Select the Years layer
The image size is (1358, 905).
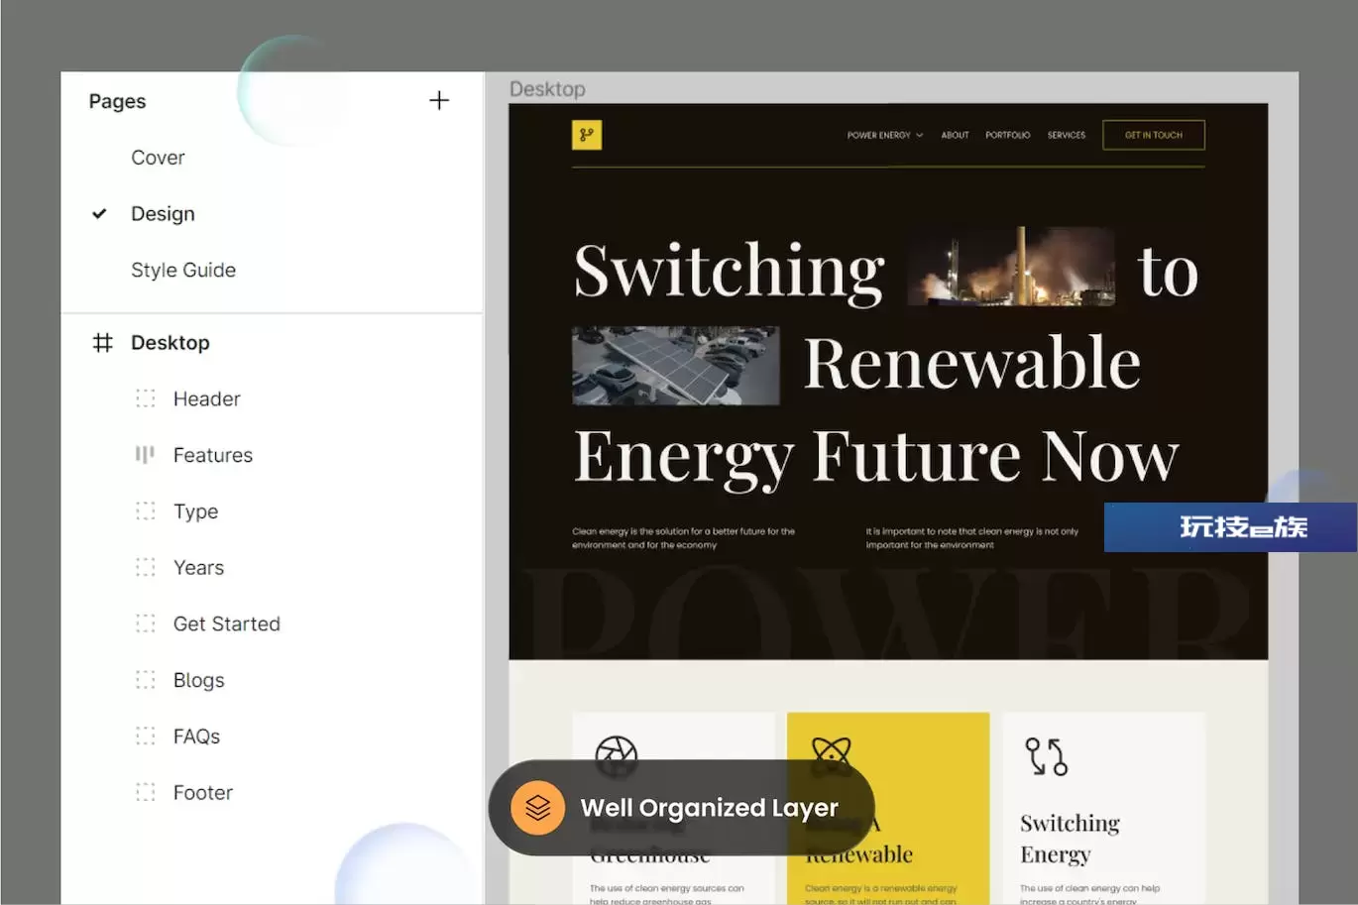tap(198, 568)
